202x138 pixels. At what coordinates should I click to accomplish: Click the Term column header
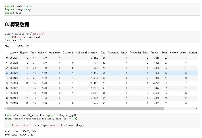[164, 53]
